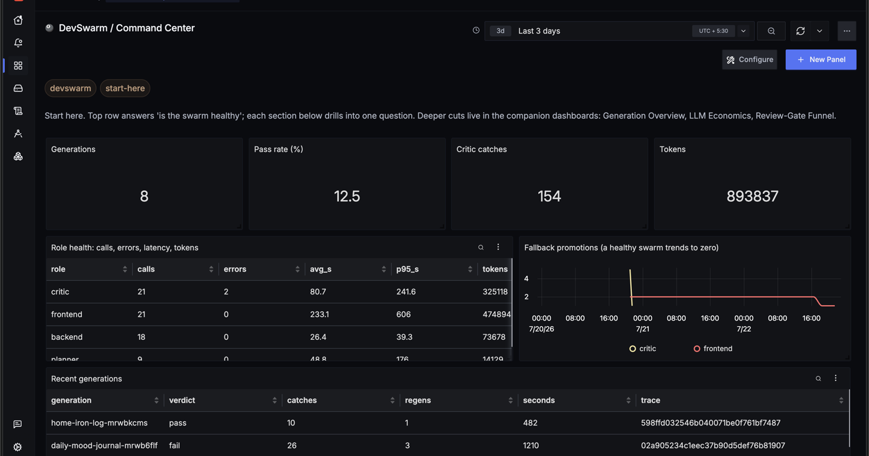Viewport: 869px width, 456px height.
Task: Click the 'frontend' row cell in Role health table
Action: click(x=66, y=314)
